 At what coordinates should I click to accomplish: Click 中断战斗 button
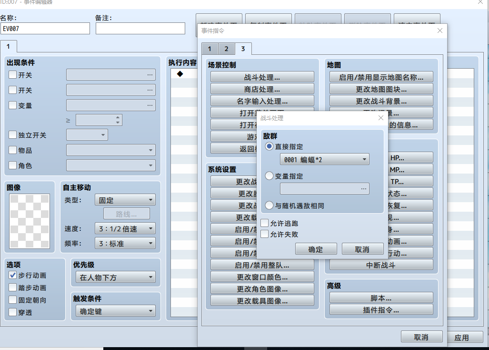coord(381,265)
